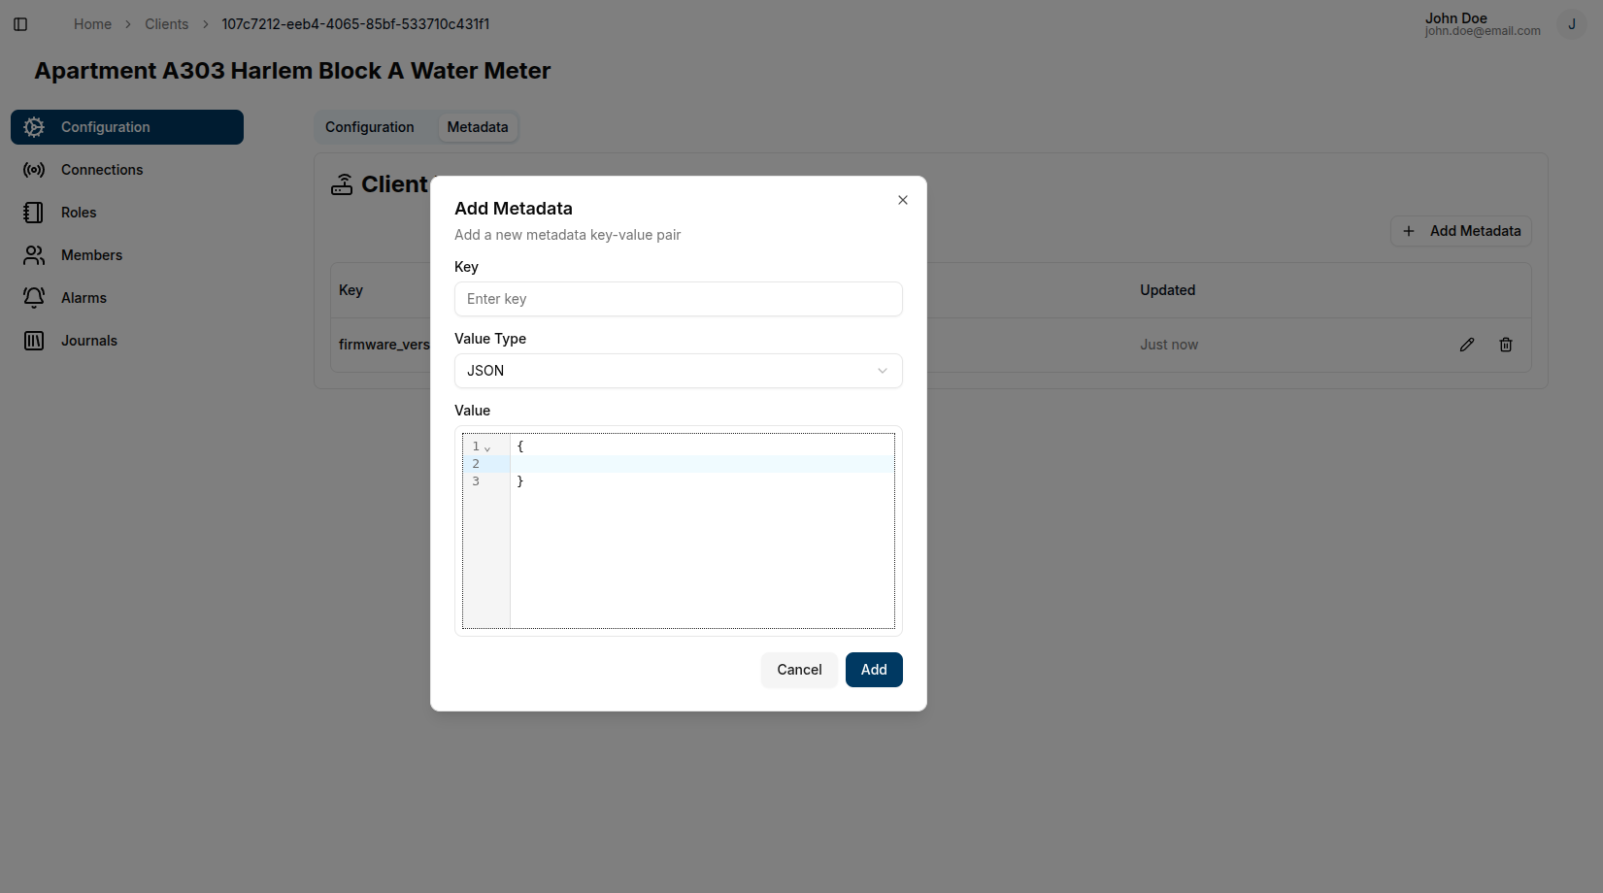Collapse line 1 fold arrow in editor
The height and width of the screenshot is (893, 1603).
tap(487, 447)
